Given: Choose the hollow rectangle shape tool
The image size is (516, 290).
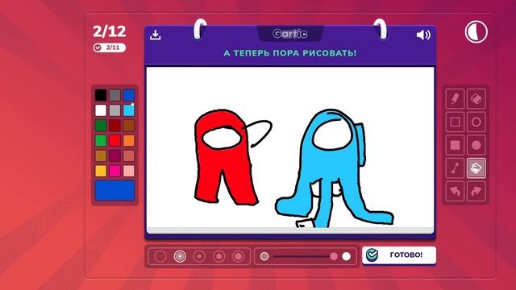Looking at the screenshot, I should (455, 122).
